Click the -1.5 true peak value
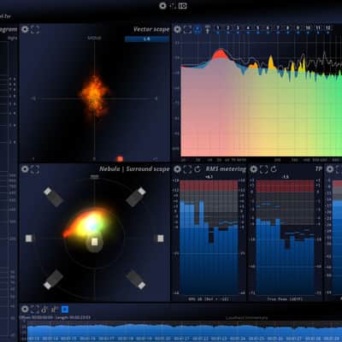Viewport: 342px width, 342px height. pos(285,177)
